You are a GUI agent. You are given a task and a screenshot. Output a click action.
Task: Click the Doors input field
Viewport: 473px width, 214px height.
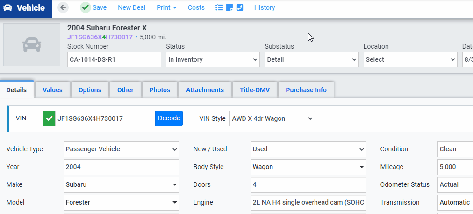click(308, 184)
